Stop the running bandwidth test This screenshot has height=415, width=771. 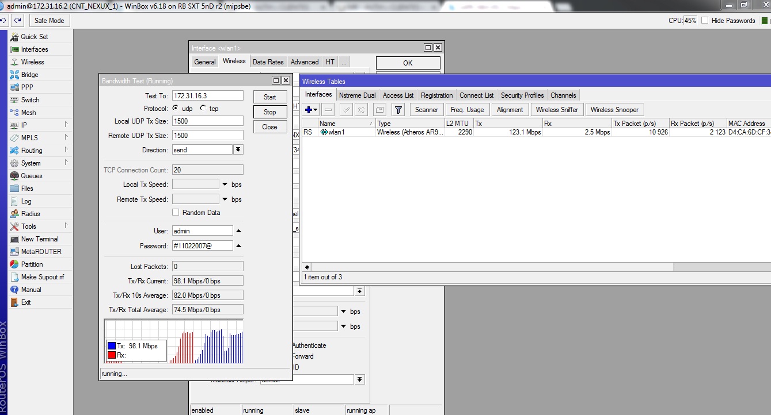269,112
